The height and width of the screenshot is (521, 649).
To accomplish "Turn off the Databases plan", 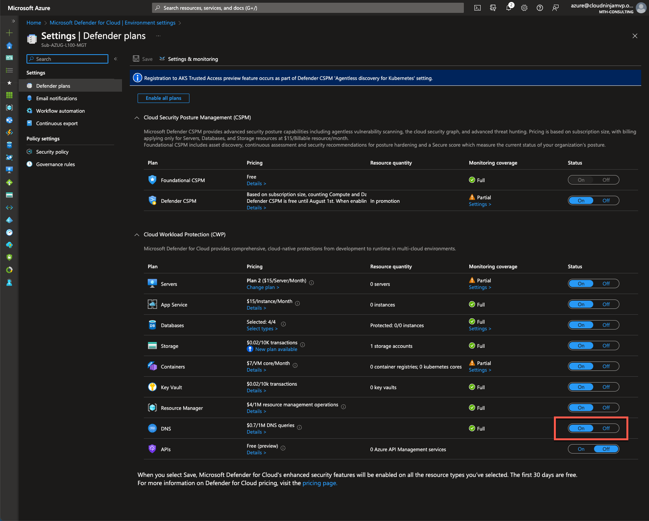I will 606,325.
